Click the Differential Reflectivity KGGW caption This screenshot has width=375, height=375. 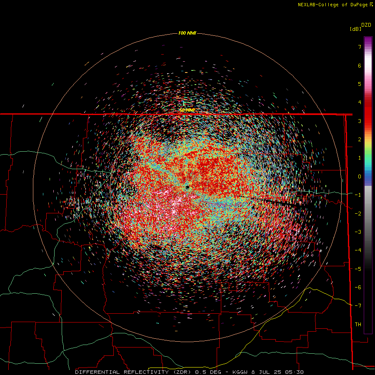[190, 372]
